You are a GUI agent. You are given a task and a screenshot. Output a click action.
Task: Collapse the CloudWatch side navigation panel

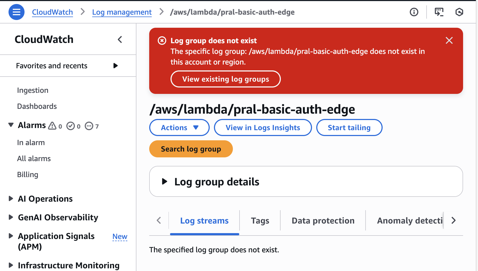pos(120,39)
